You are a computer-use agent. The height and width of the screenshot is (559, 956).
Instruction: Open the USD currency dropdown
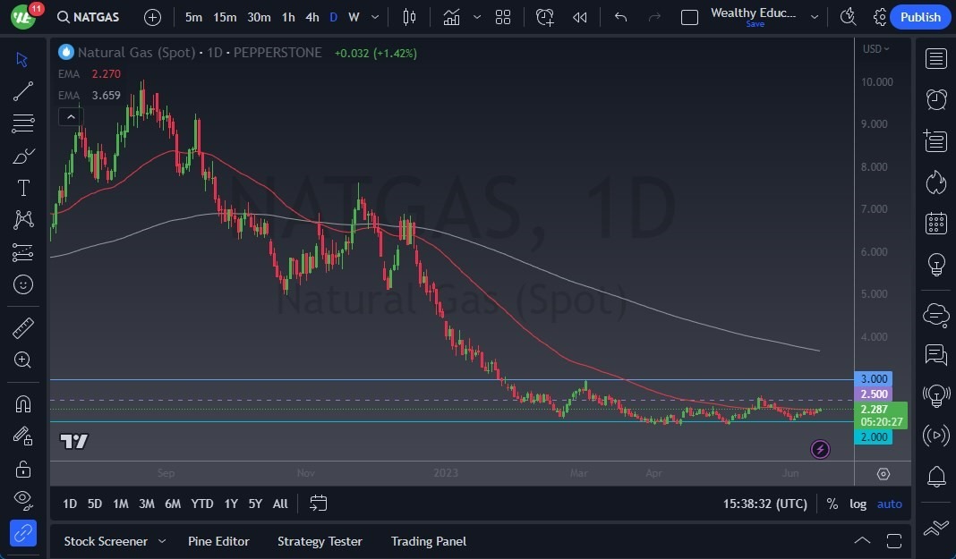pos(875,48)
